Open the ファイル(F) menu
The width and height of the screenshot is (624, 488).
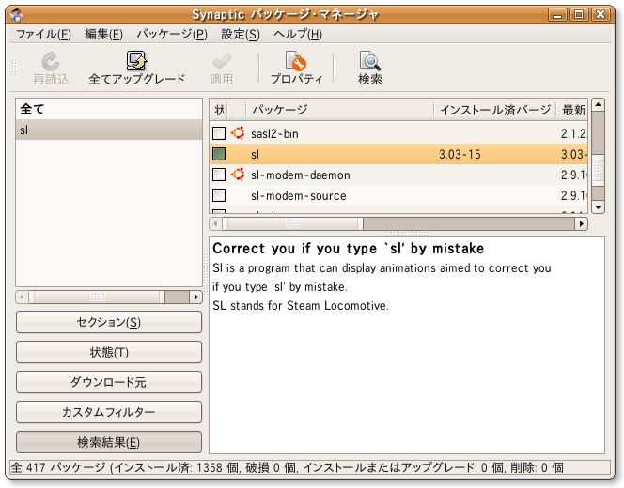click(43, 34)
